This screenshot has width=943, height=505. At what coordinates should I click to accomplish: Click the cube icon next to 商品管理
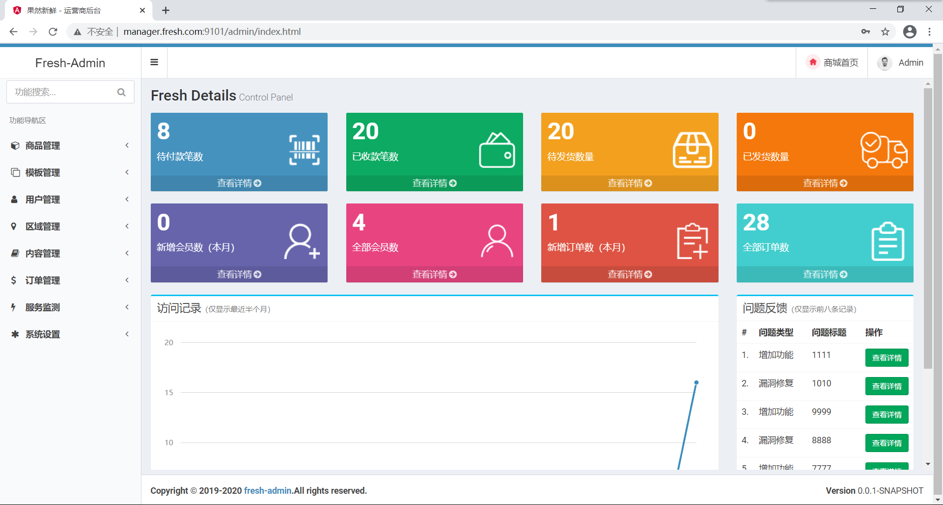click(x=15, y=146)
